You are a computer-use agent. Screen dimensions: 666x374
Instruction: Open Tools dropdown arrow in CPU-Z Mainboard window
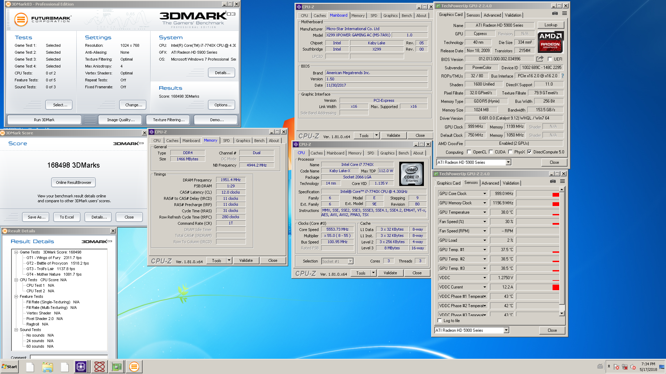[x=376, y=135]
